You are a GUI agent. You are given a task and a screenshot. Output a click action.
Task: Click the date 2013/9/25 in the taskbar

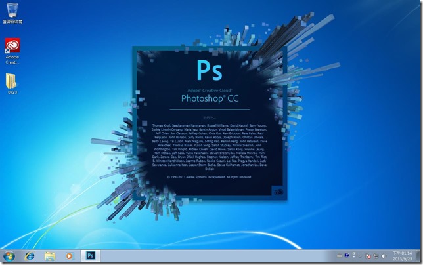[x=403, y=259]
